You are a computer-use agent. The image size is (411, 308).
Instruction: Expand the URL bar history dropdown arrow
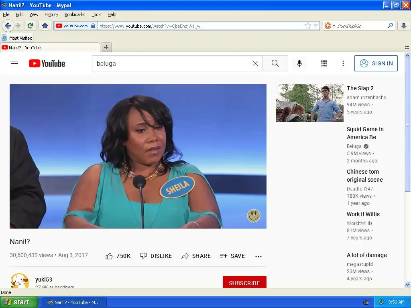[316, 26]
